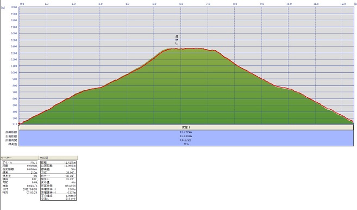Select the 標高 210m row in the marker panel
The image size is (357, 210).
[20, 172]
